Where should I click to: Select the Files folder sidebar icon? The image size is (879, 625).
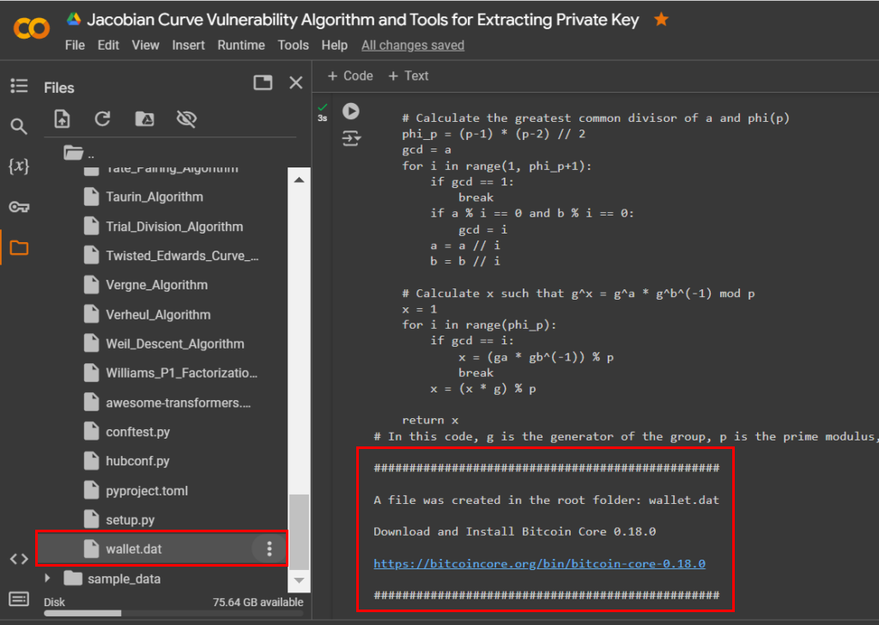pos(19,248)
